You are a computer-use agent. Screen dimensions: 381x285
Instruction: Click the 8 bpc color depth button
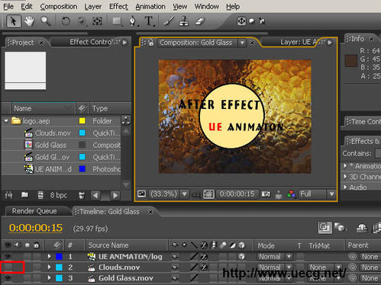click(58, 195)
